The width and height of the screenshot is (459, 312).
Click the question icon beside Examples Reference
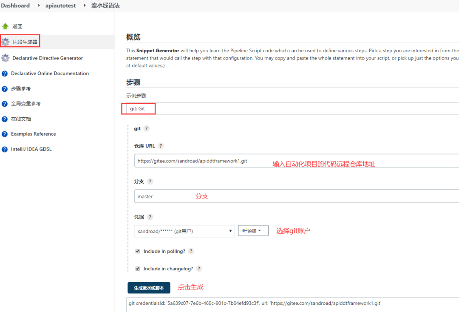click(x=5, y=134)
